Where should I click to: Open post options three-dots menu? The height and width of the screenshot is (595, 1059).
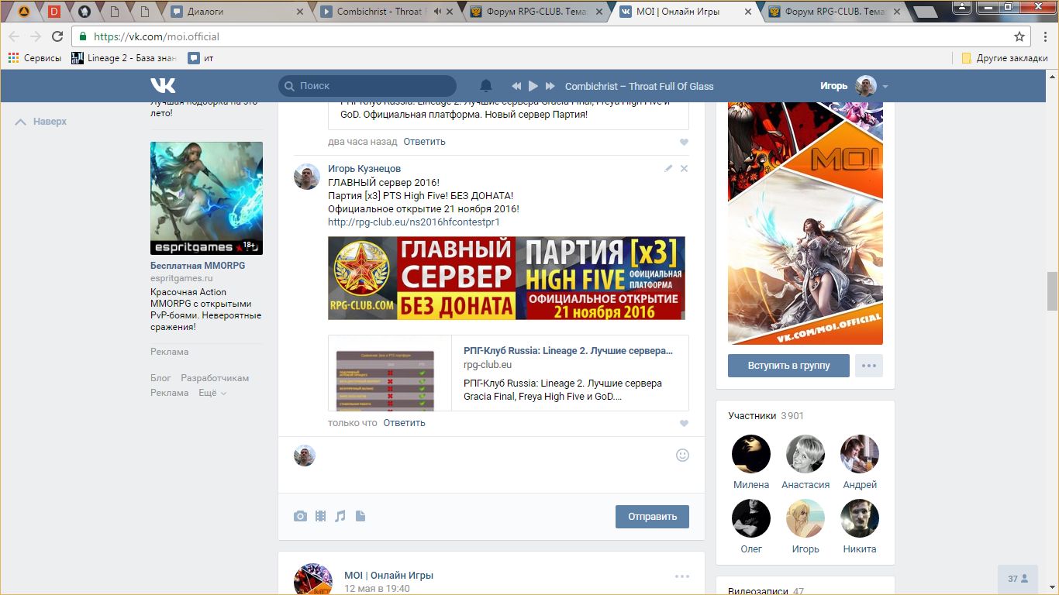pyautogui.click(x=682, y=576)
